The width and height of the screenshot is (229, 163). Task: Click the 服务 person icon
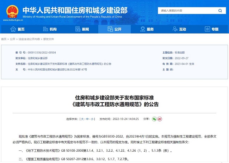point(143,29)
